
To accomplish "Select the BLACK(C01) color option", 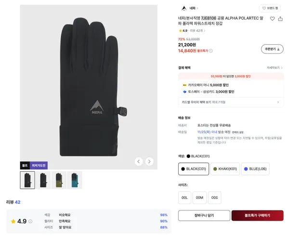I will coord(194,169).
